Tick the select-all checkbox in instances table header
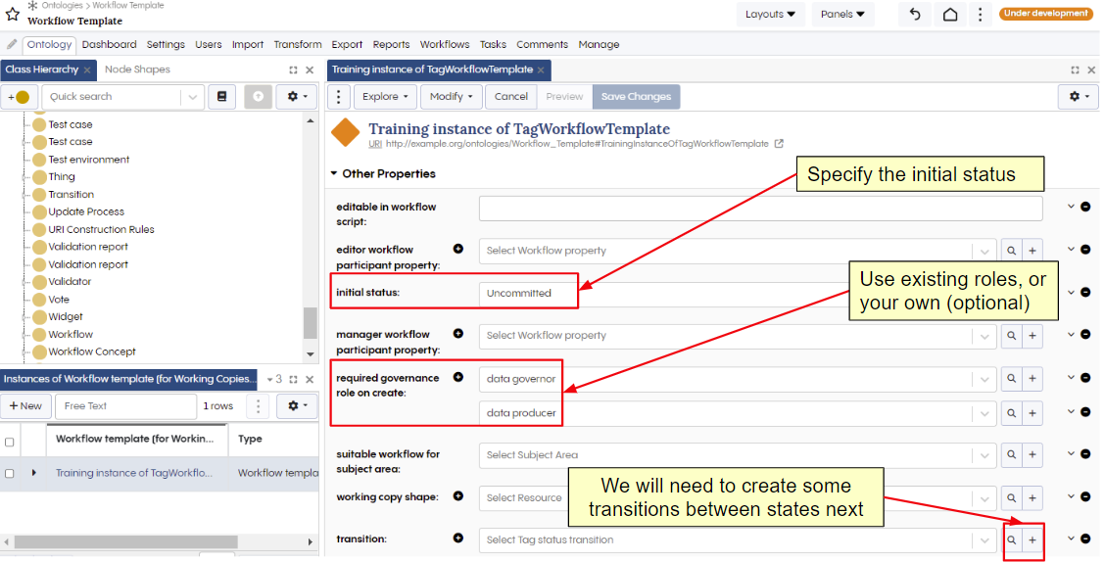Screen dimensions: 1104x562 9,443
